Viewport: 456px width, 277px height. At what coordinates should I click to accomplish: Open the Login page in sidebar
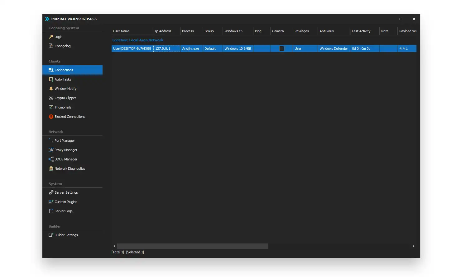coord(58,37)
